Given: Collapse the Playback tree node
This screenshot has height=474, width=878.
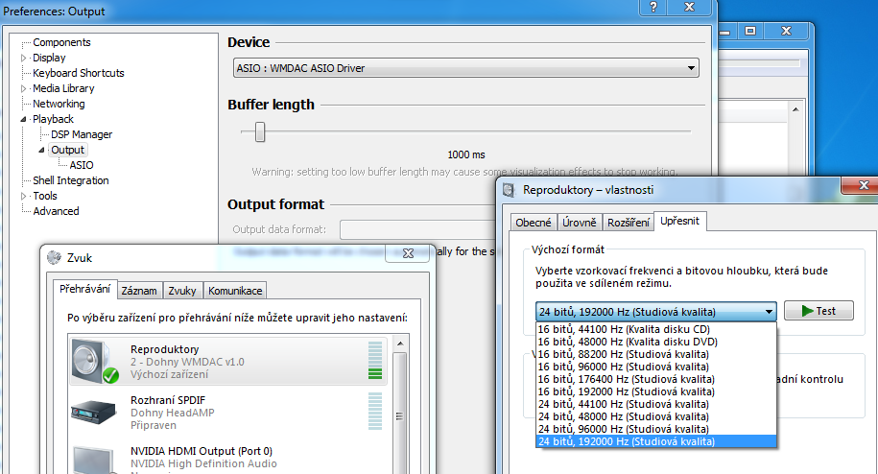Looking at the screenshot, I should tap(24, 119).
